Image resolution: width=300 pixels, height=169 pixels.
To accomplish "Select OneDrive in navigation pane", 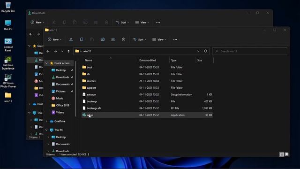I will pos(60,121).
